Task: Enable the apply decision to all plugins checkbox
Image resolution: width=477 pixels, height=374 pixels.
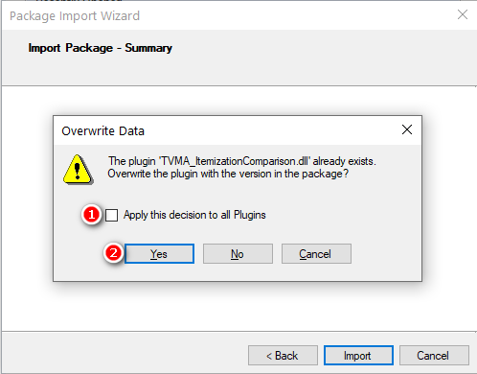Action: pos(112,215)
